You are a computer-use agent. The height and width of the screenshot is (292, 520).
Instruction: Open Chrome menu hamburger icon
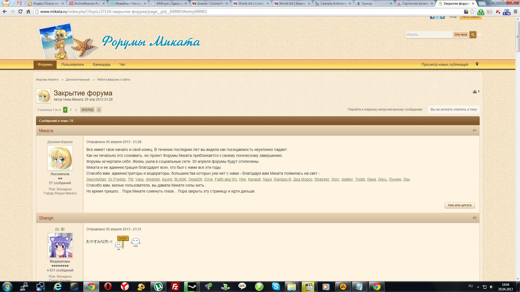(x=515, y=12)
